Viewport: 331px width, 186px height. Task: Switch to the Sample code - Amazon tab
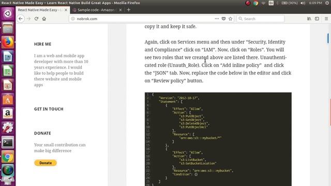[x=97, y=10]
